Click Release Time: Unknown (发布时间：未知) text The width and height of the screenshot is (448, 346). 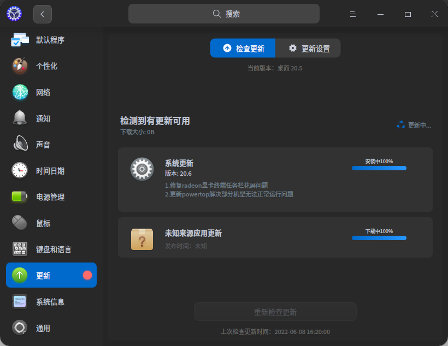click(186, 246)
